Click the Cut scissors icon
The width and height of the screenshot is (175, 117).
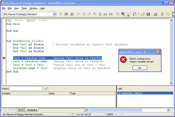[162, 14]
